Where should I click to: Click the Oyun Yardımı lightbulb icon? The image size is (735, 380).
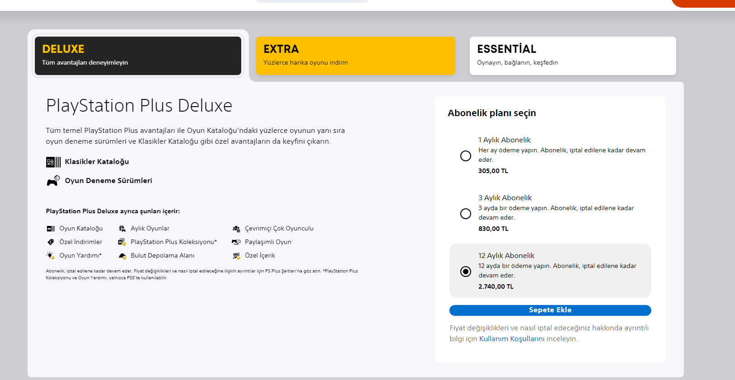(x=51, y=256)
